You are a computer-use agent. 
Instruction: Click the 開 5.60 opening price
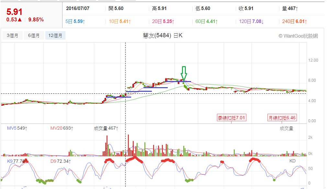(116, 8)
